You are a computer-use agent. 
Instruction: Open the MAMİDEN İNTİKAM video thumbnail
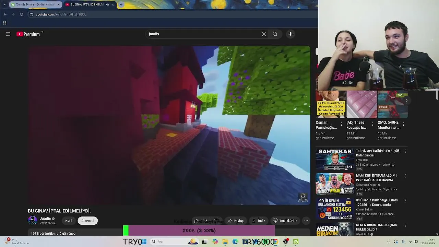coord(335,184)
